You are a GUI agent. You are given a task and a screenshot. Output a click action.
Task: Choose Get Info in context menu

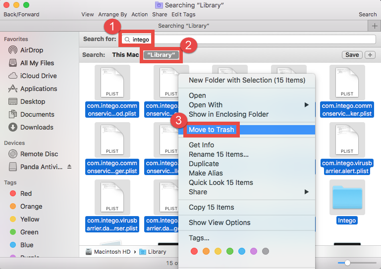[247, 145]
